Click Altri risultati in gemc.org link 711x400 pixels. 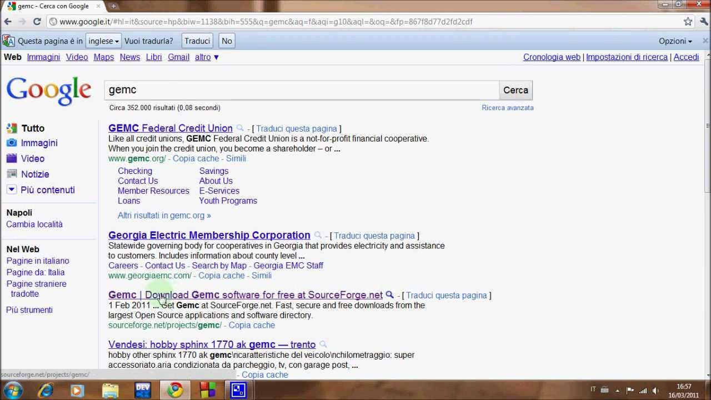(164, 216)
